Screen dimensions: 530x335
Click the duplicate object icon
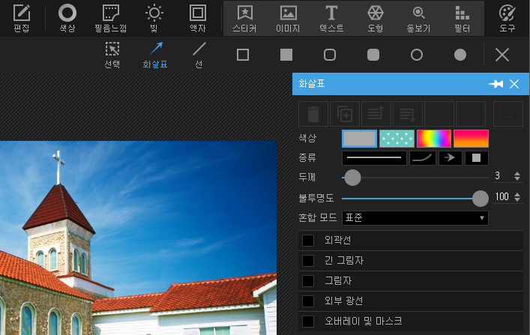[345, 114]
